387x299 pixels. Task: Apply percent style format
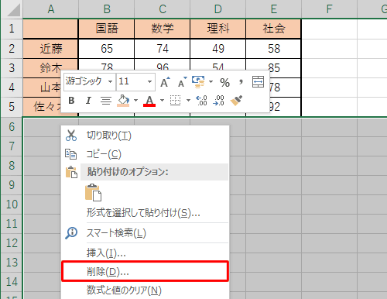tap(224, 83)
